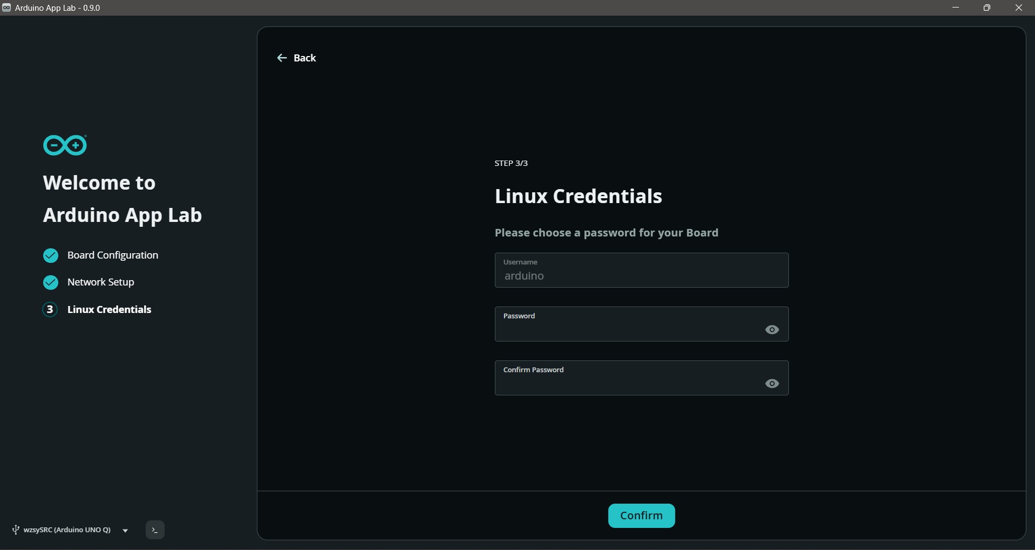1035x550 pixels.
Task: Show the Password field contents
Action: [x=772, y=330]
